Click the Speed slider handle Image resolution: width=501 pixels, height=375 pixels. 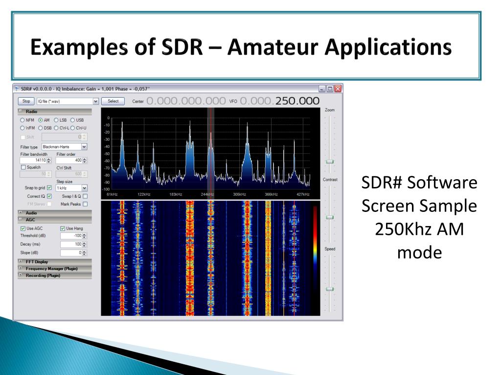(x=330, y=289)
